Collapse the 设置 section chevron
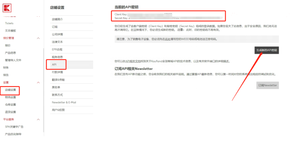 click(38, 83)
